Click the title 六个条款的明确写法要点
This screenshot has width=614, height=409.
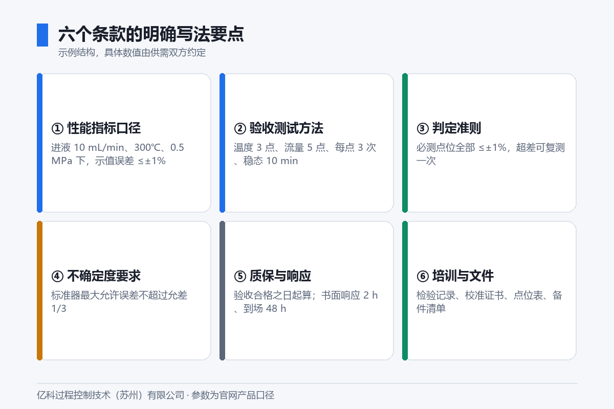coord(151,34)
